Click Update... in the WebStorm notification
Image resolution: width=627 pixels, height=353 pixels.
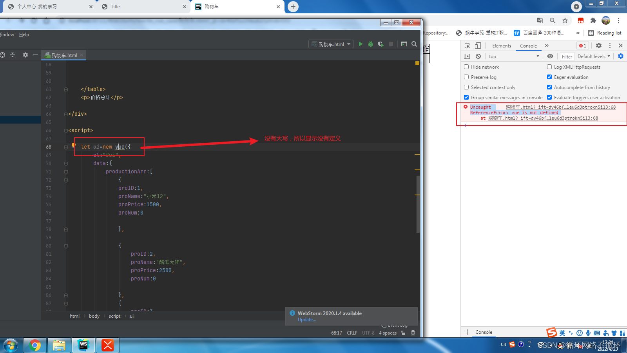pyautogui.click(x=307, y=320)
